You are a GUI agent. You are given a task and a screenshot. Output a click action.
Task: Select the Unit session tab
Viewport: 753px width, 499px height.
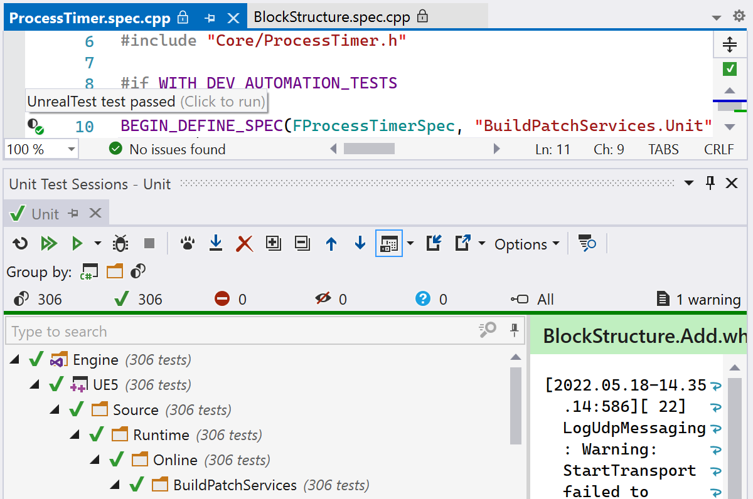[45, 214]
